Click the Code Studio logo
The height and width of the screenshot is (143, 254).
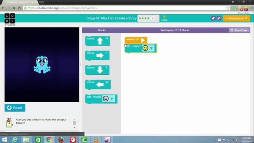[x=10, y=19]
